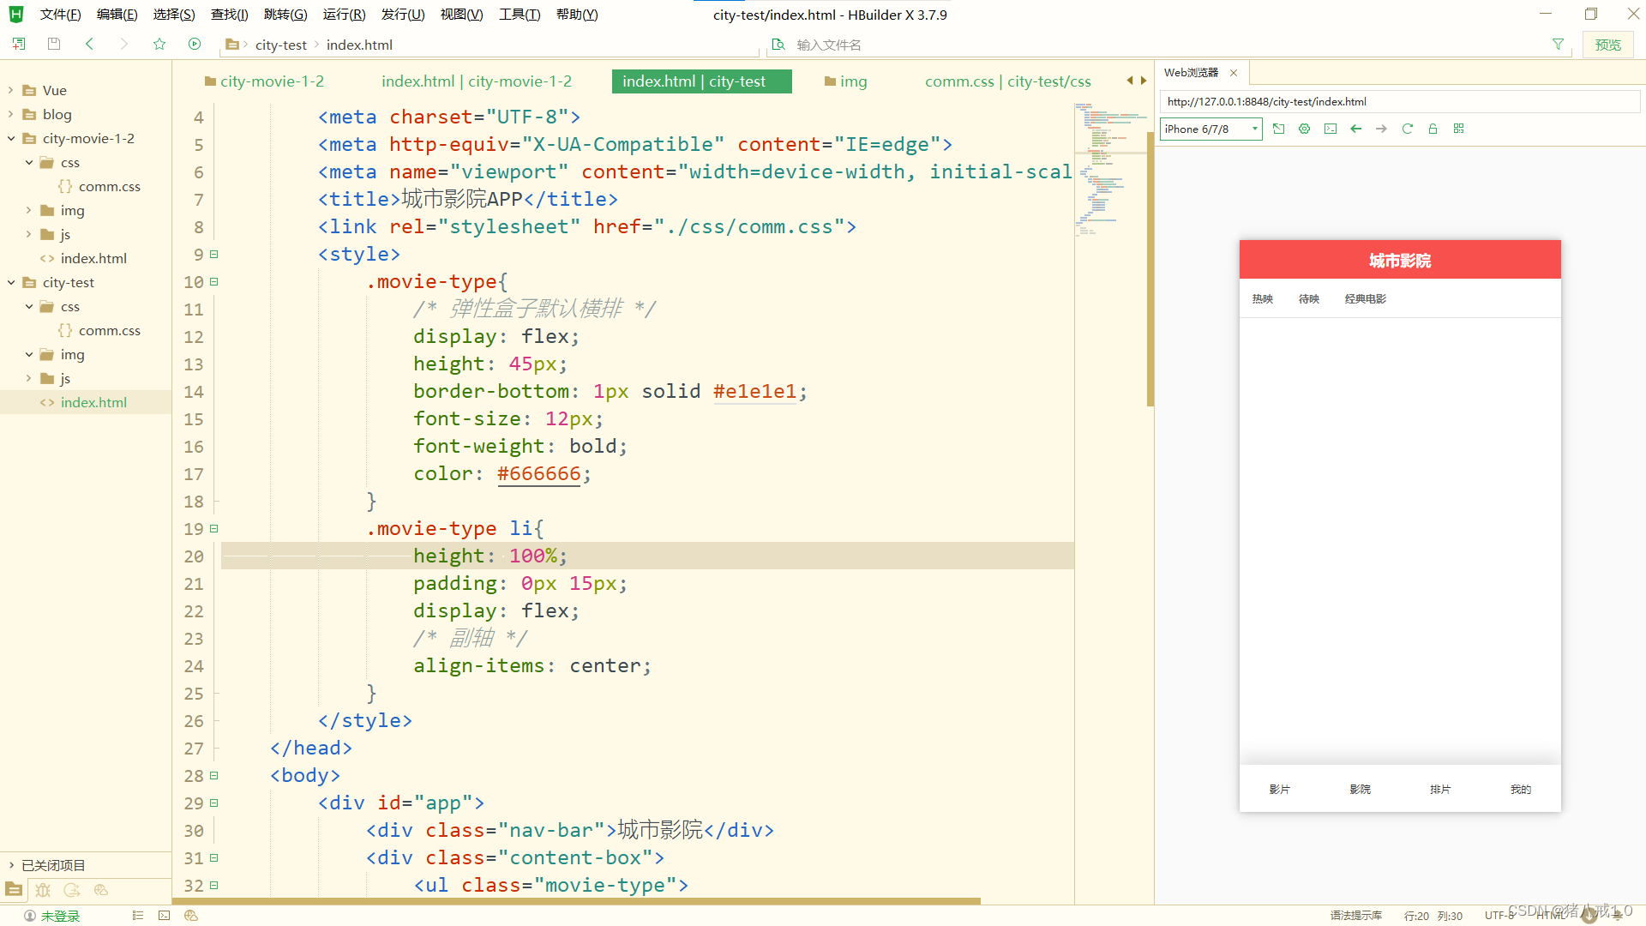Expand the Vue project folder
The height and width of the screenshot is (926, 1646).
11,90
